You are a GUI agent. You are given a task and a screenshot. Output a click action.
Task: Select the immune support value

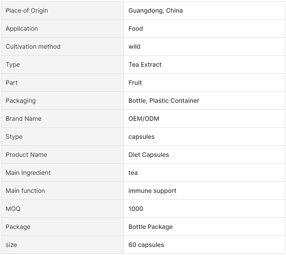(x=152, y=191)
